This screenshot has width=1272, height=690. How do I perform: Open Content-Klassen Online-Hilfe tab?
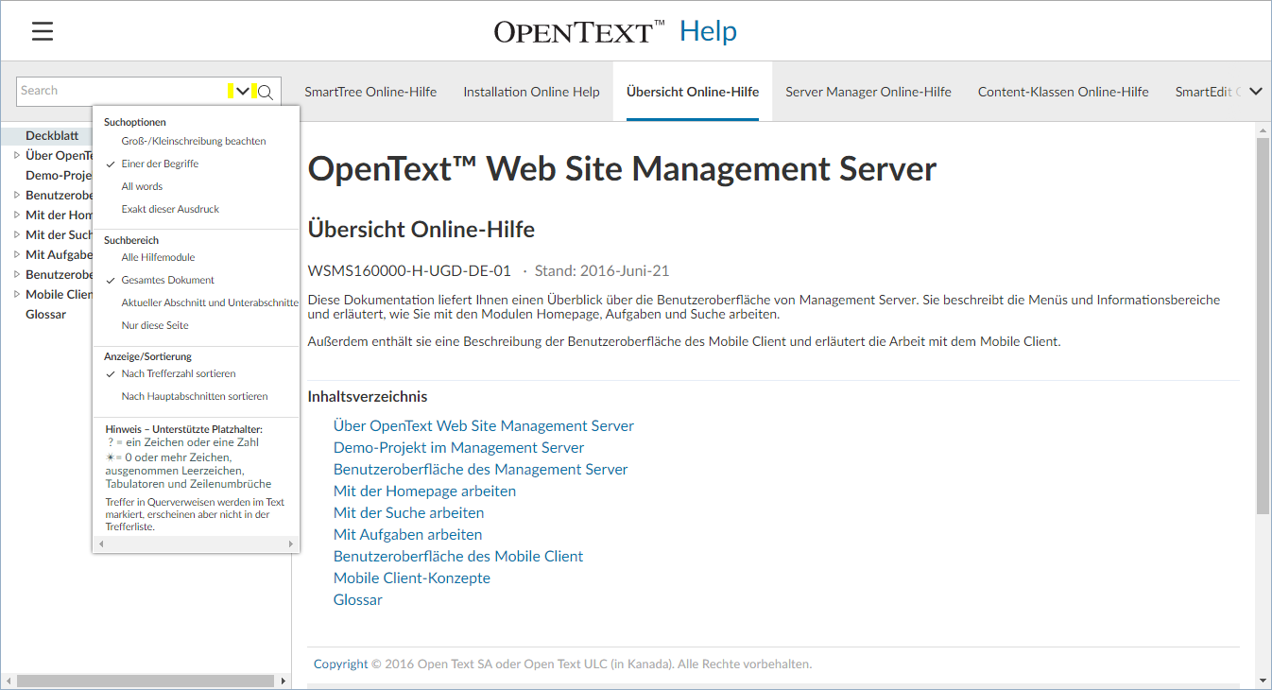pos(1063,92)
